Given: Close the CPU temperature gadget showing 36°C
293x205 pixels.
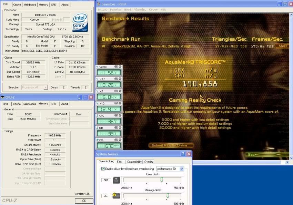Looking at the screenshot, I should click(x=120, y=115).
